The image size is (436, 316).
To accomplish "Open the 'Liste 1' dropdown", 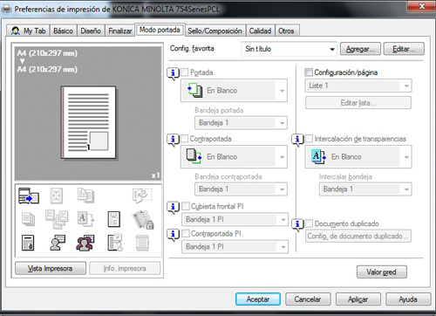I will (358, 86).
